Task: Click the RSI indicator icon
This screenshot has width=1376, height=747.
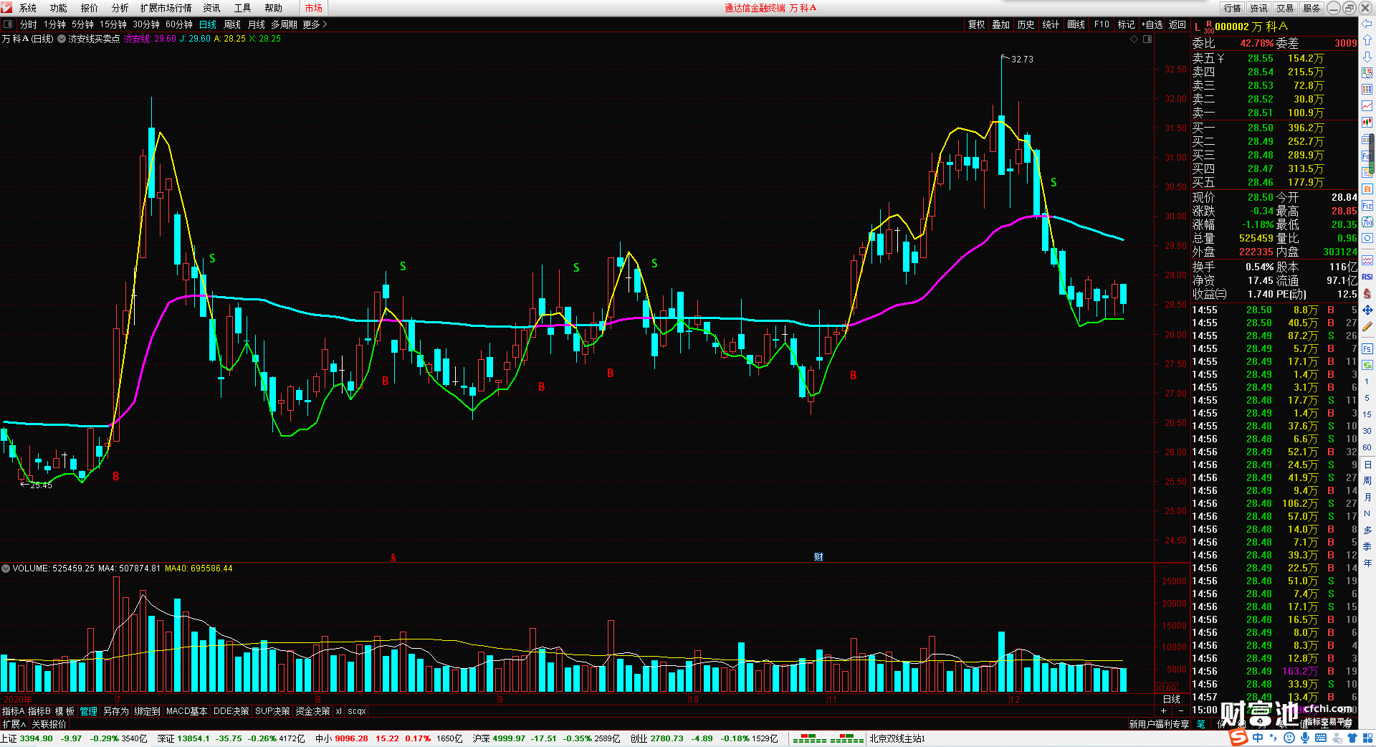Action: coord(1367,277)
